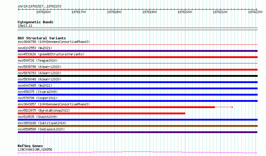Click ruler tick label 19761600
The image size is (266, 156).
pyautogui.click(x=43, y=12)
